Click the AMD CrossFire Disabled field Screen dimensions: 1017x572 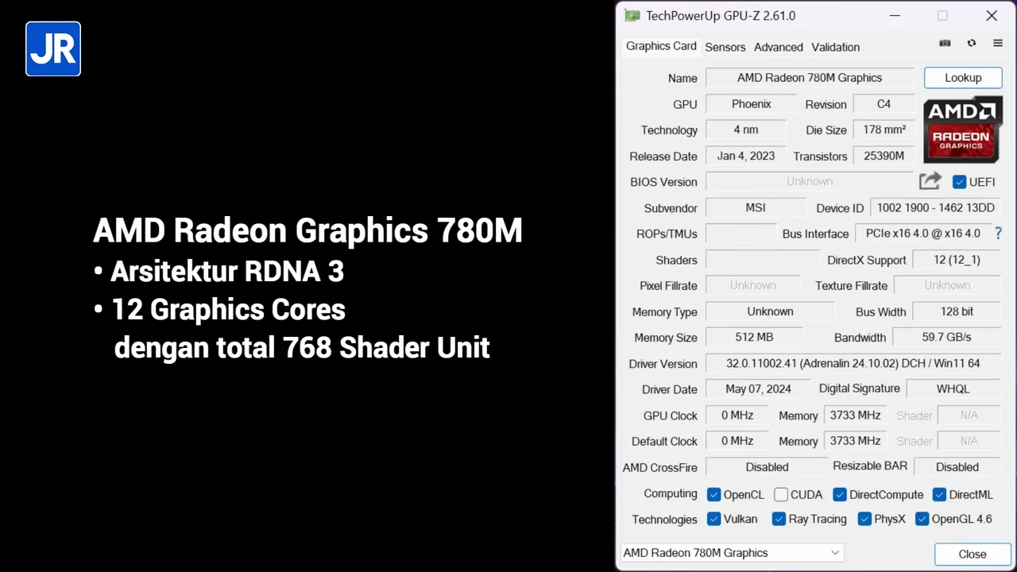[x=767, y=467]
